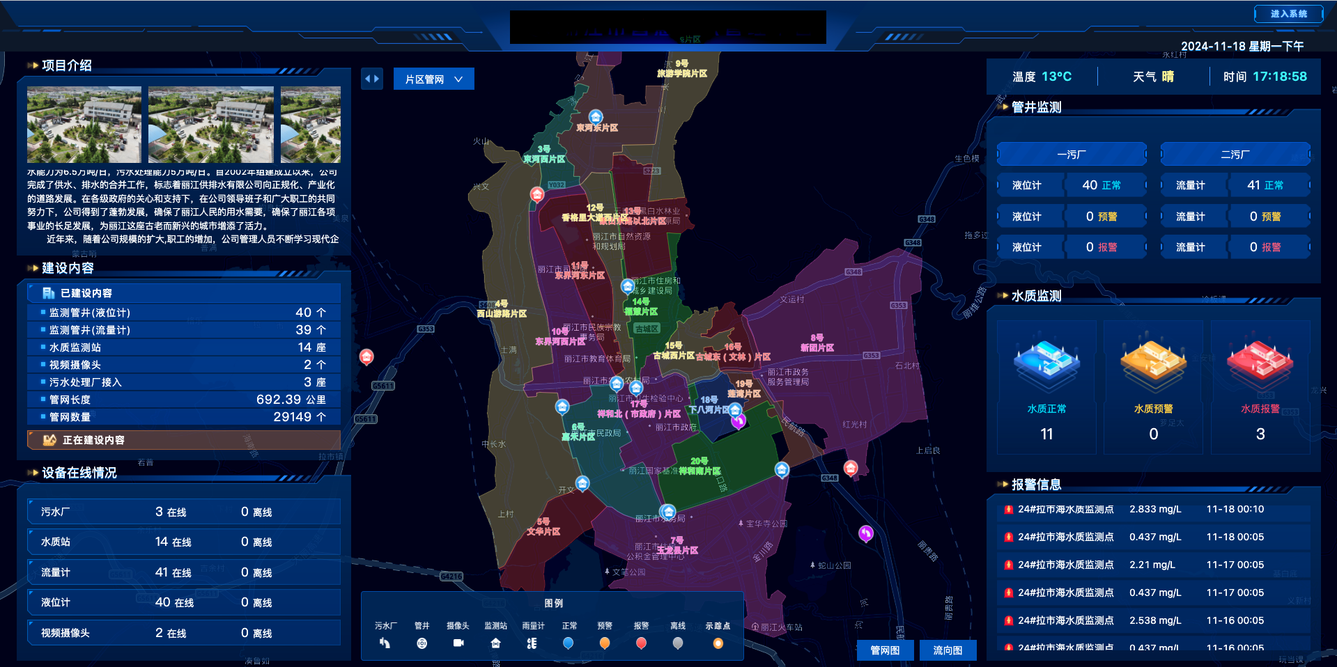The image size is (1337, 667).
Task: Collapse the 已建设内容 section
Action: (184, 293)
